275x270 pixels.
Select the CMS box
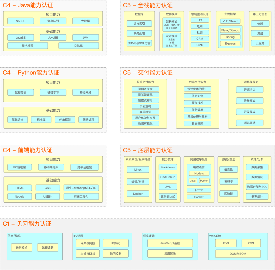coord(200,45)
